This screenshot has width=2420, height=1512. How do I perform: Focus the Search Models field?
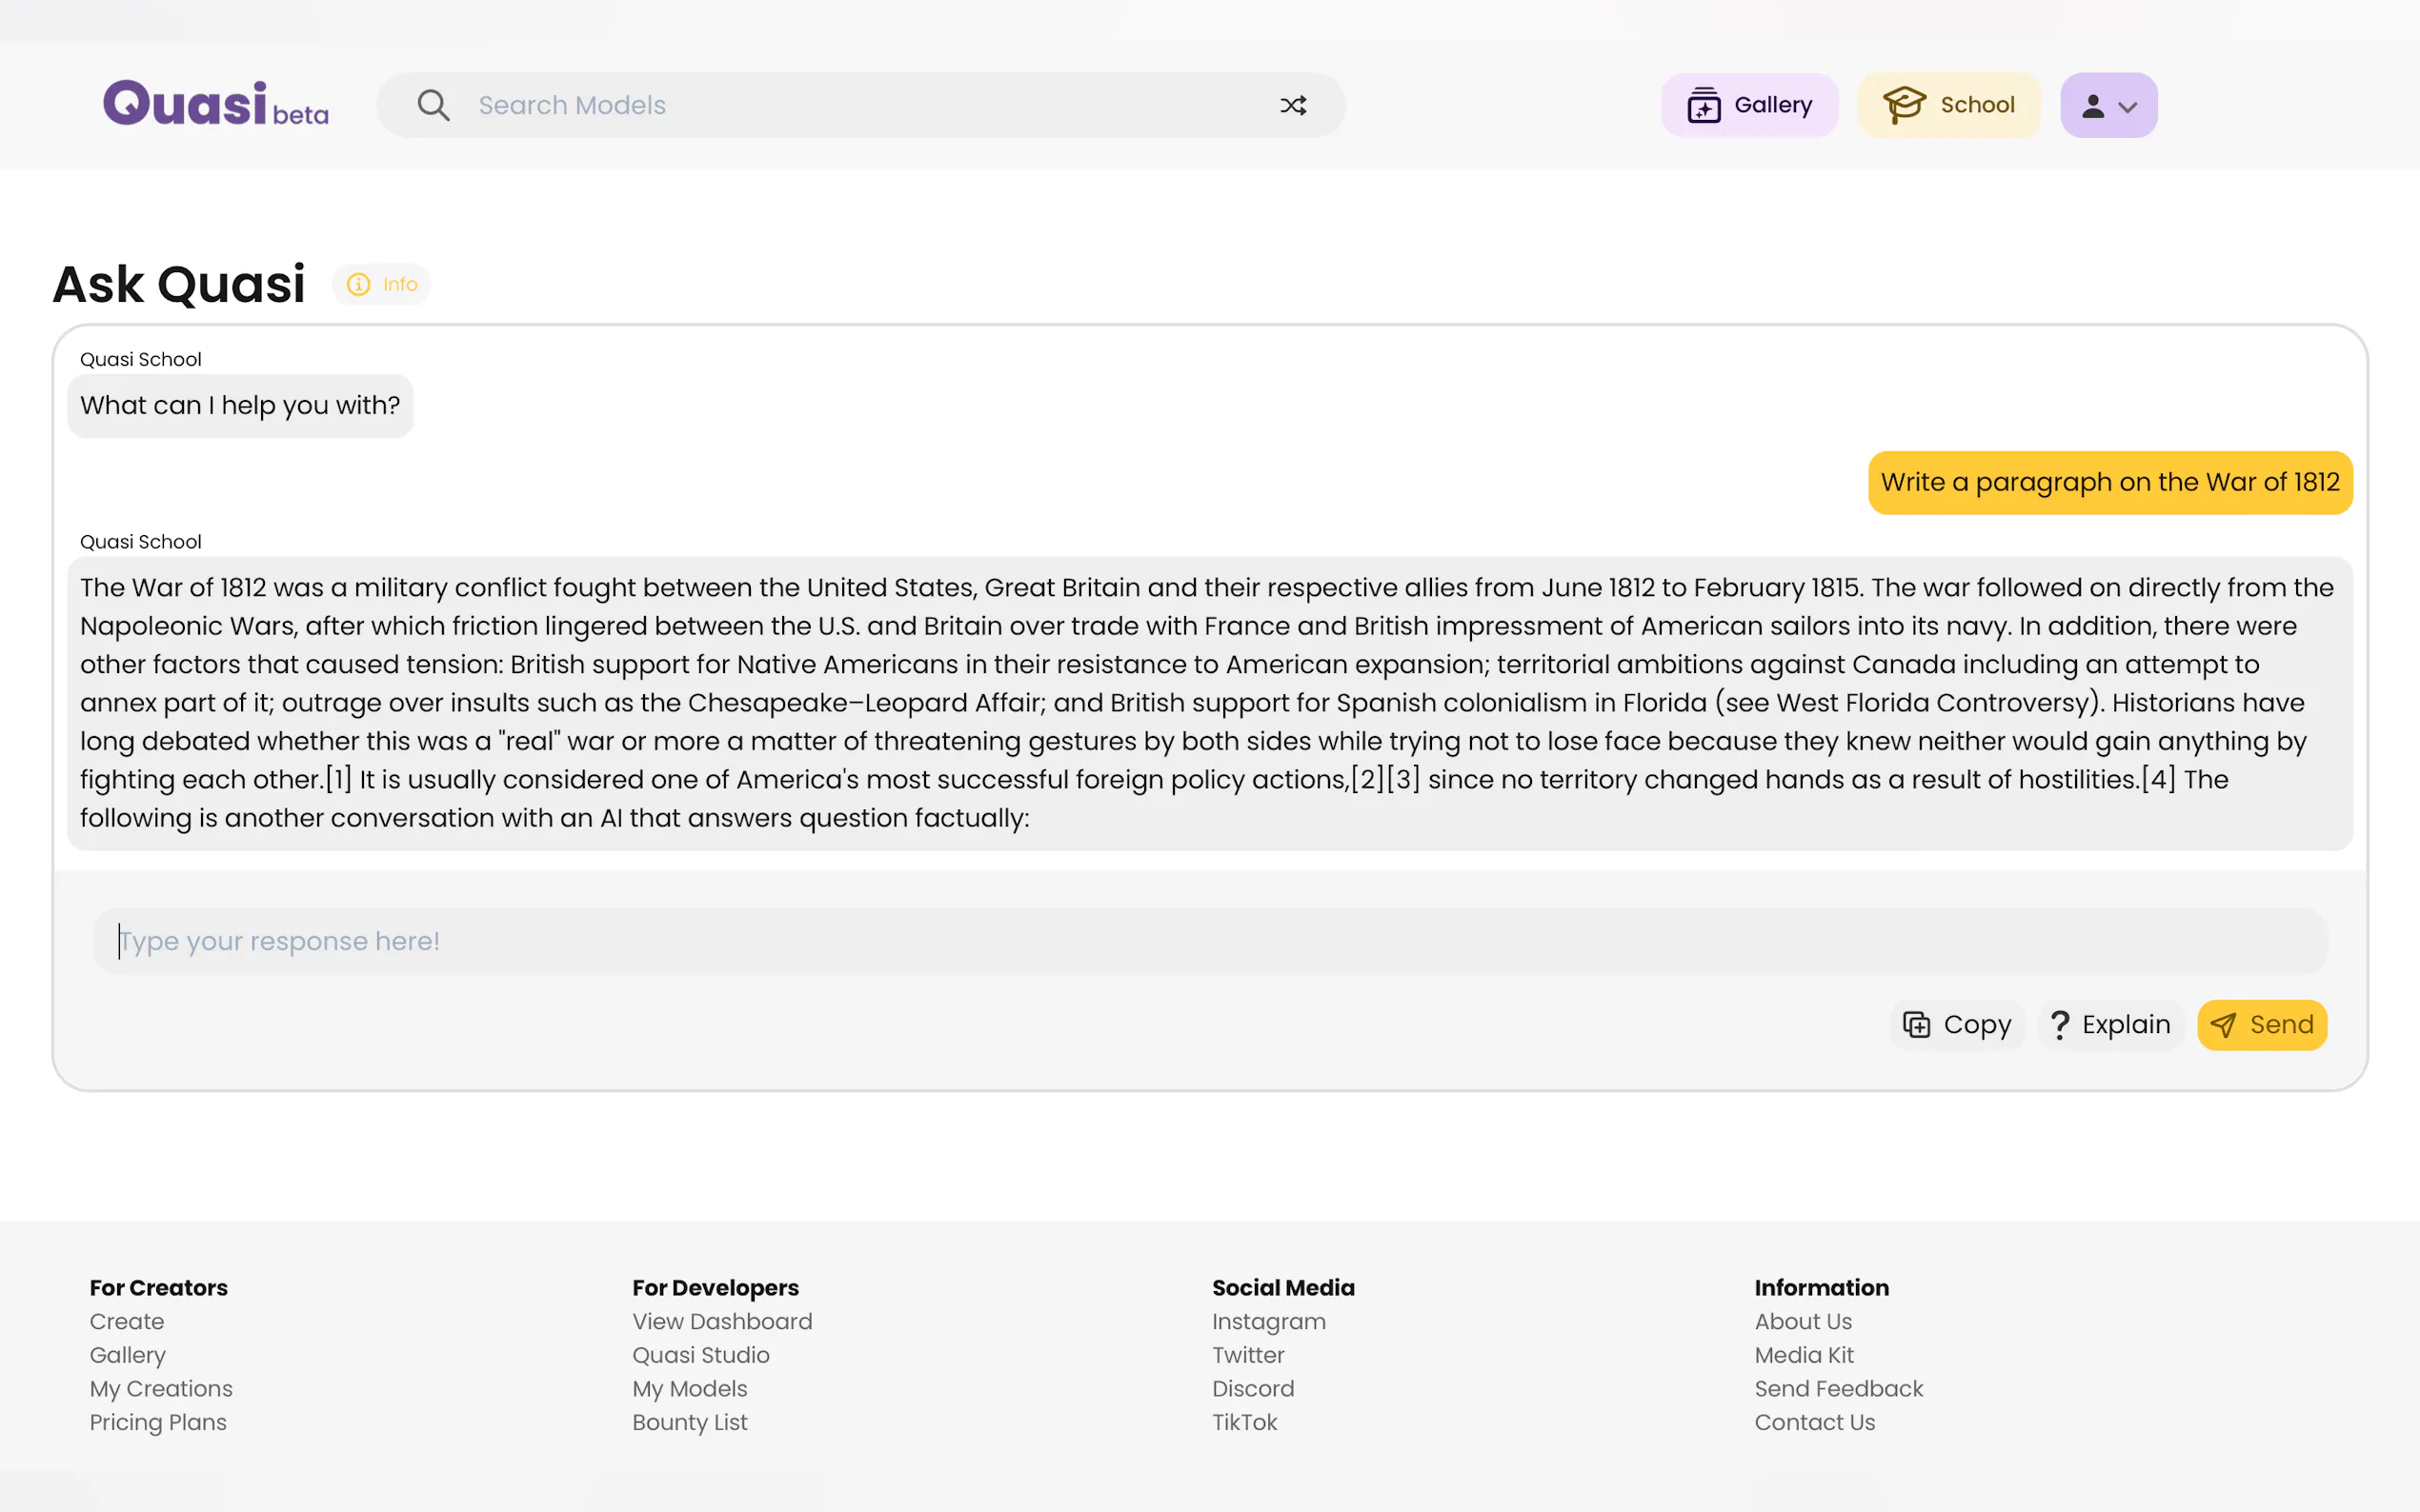[x=860, y=105]
